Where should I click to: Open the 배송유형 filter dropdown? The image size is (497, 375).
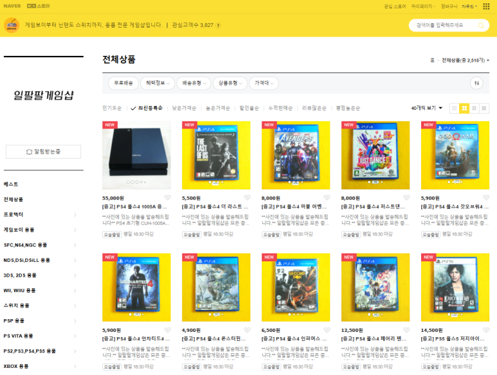tap(194, 83)
